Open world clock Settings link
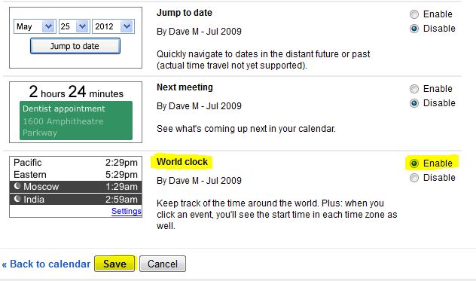Viewport: 476px width, 281px height. click(x=127, y=211)
